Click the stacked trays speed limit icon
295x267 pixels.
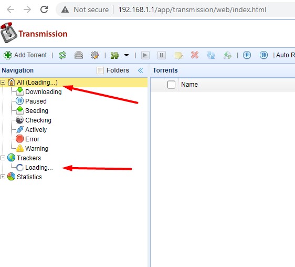pyautogui.click(x=79, y=55)
